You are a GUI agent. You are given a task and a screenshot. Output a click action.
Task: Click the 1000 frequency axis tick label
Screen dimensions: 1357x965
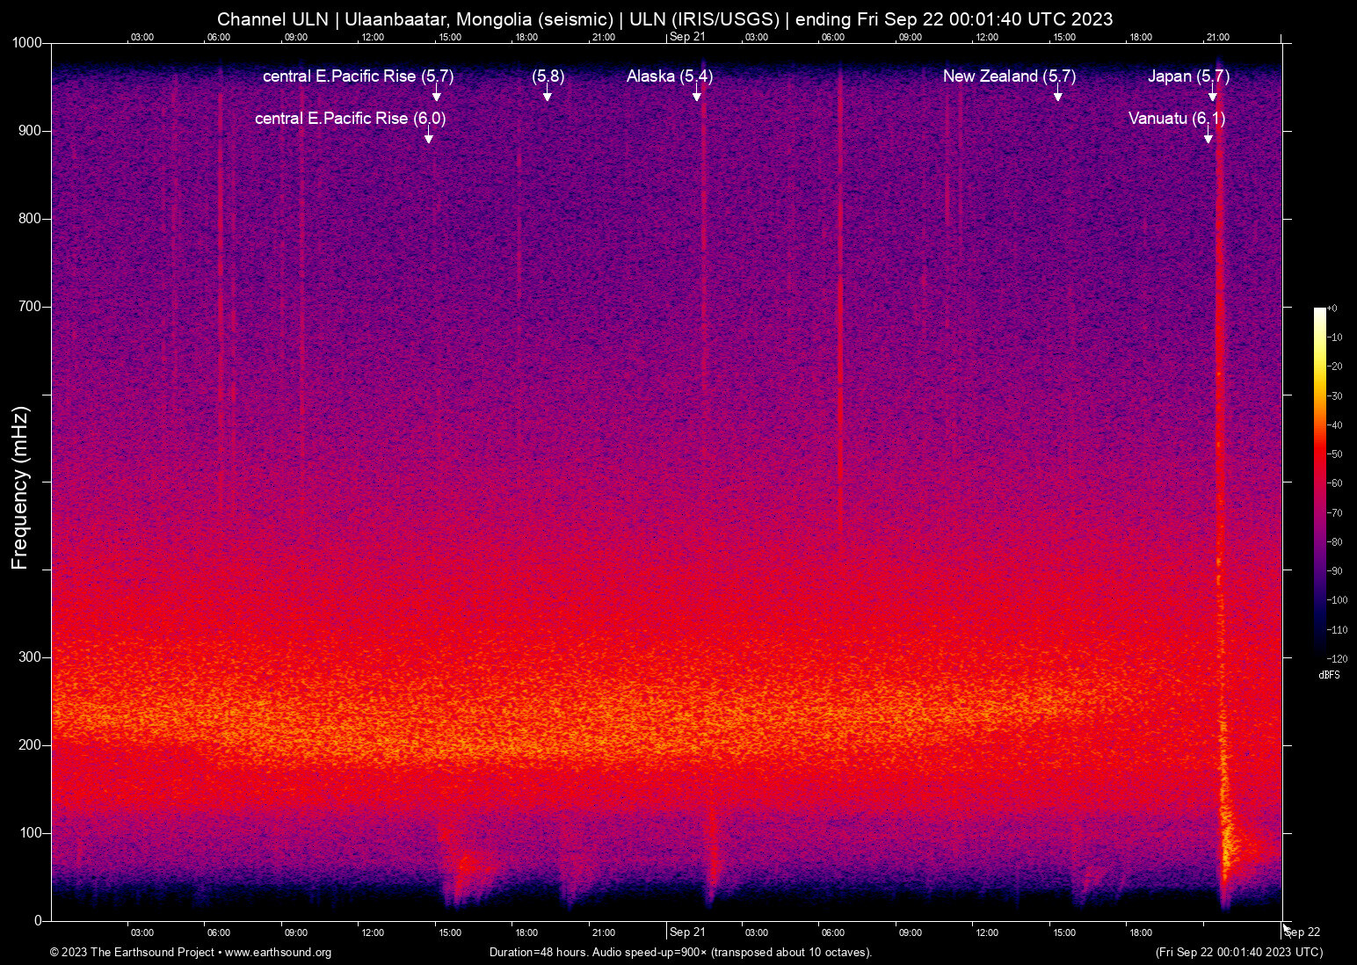pyautogui.click(x=26, y=43)
